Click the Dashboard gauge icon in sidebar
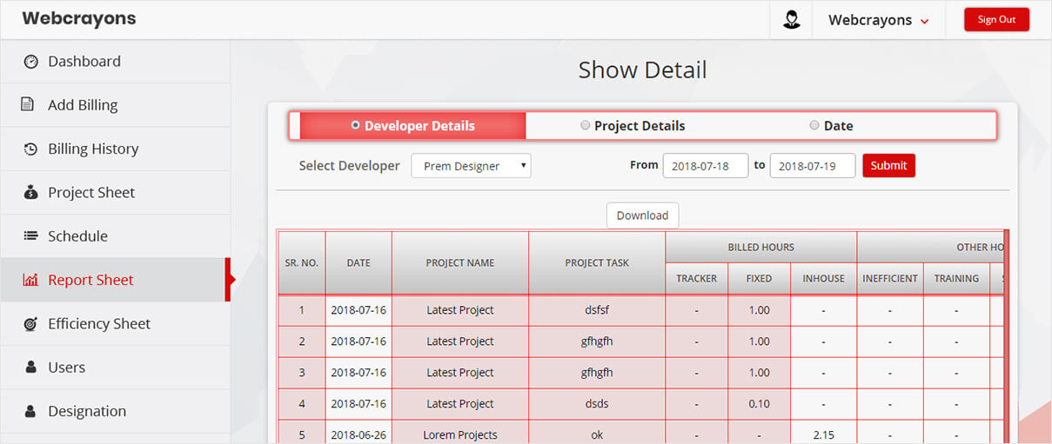The width and height of the screenshot is (1052, 444). [31, 62]
